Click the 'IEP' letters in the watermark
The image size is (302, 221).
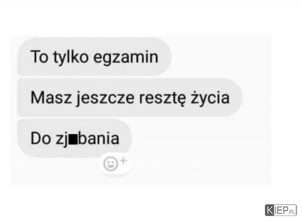tap(281, 210)
